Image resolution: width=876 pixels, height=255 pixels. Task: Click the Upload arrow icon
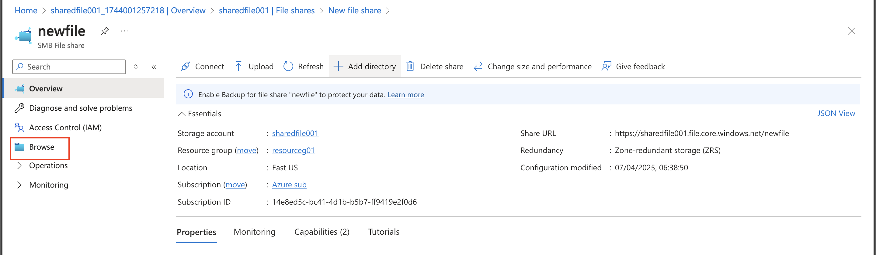[239, 66]
